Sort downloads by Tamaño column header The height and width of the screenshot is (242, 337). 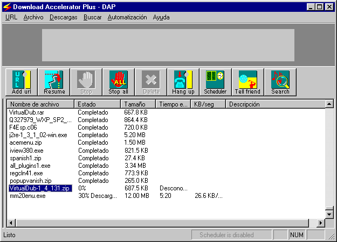139,104
